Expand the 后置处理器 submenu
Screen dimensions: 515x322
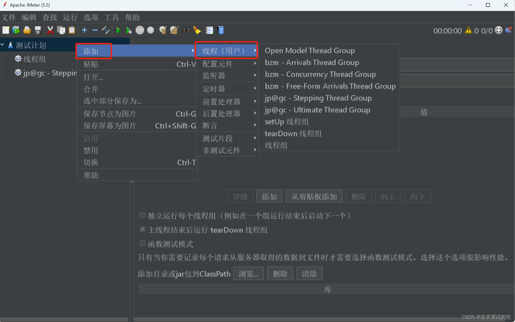[x=228, y=113]
